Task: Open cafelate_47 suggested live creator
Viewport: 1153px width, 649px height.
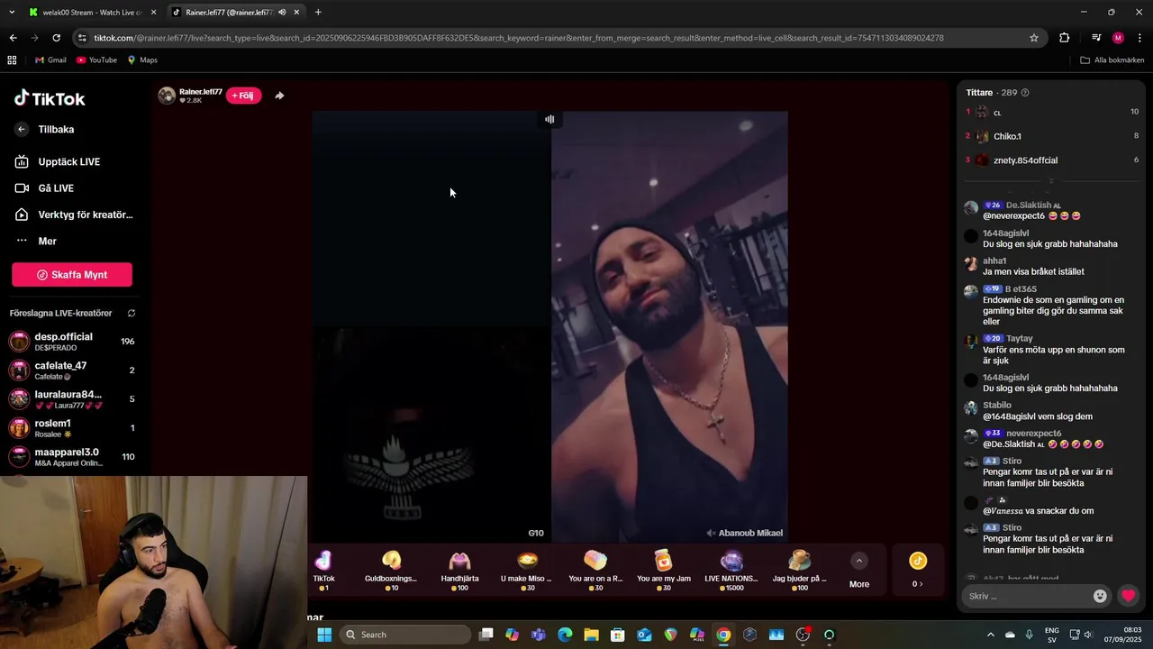Action: click(x=72, y=370)
